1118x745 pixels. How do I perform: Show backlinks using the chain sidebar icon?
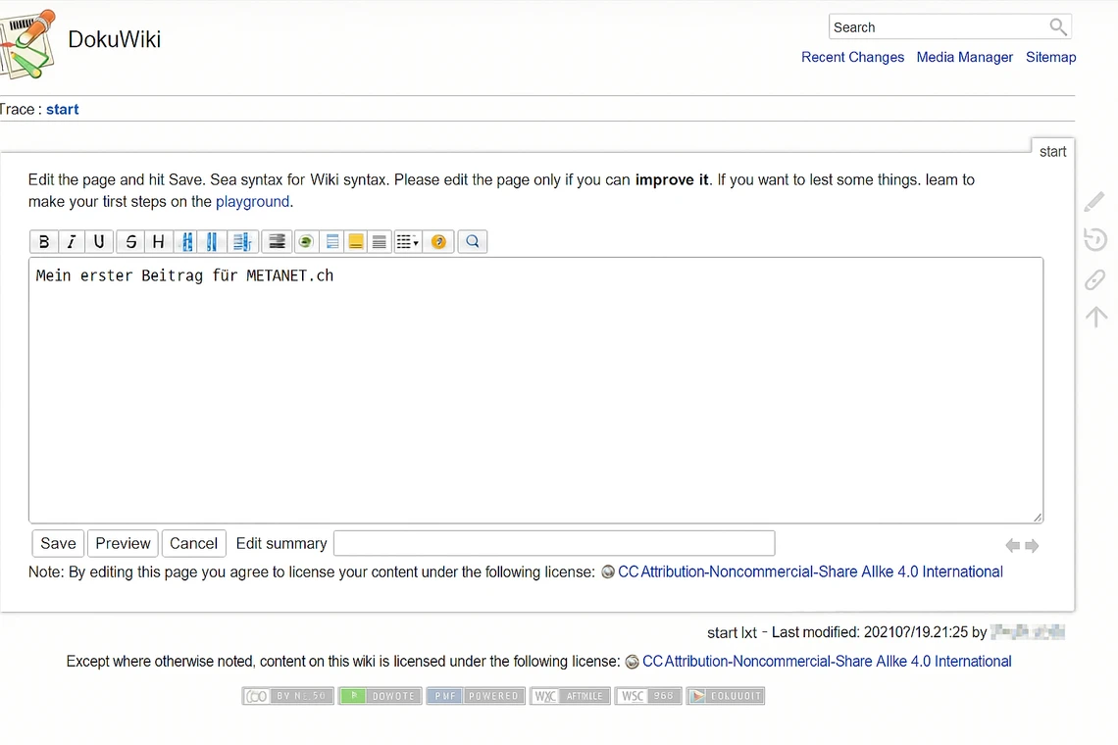(x=1094, y=279)
